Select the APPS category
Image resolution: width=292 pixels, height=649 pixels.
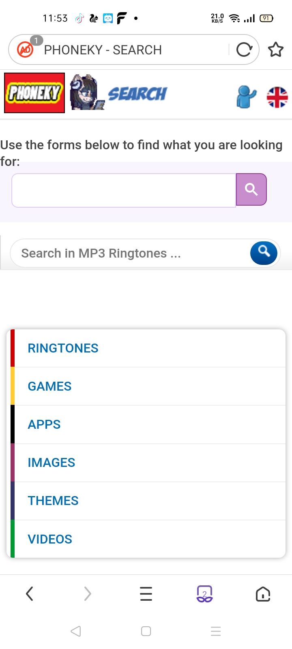tap(44, 424)
